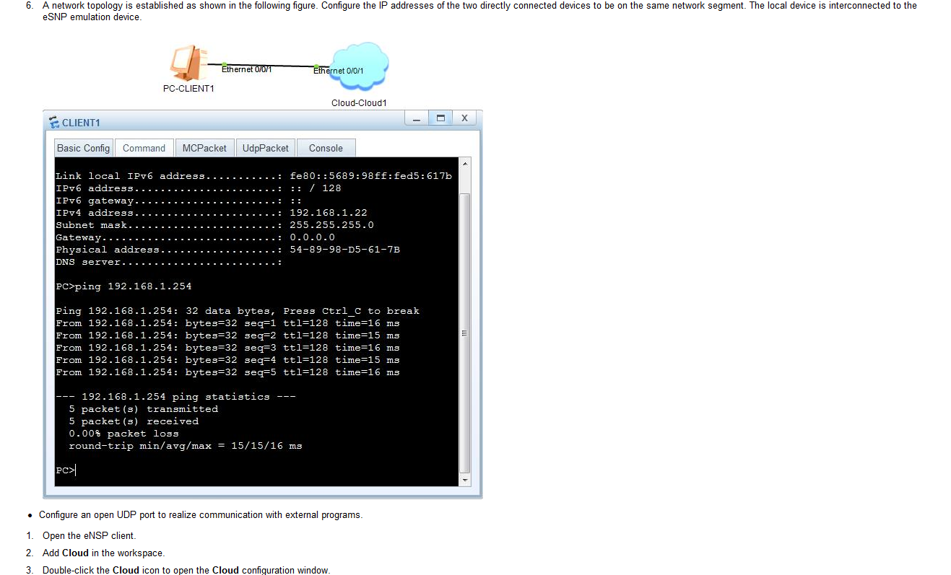This screenshot has height=575, width=951.
Task: Click the subnet mask 255.255.255.0 value
Action: (331, 225)
